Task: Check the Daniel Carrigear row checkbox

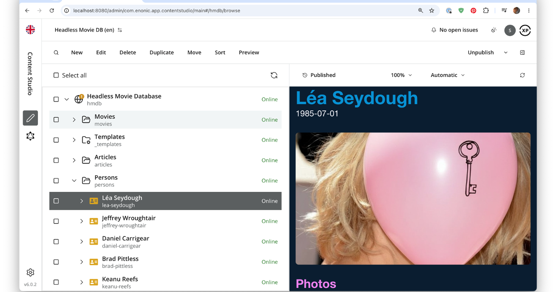Action: pyautogui.click(x=56, y=241)
